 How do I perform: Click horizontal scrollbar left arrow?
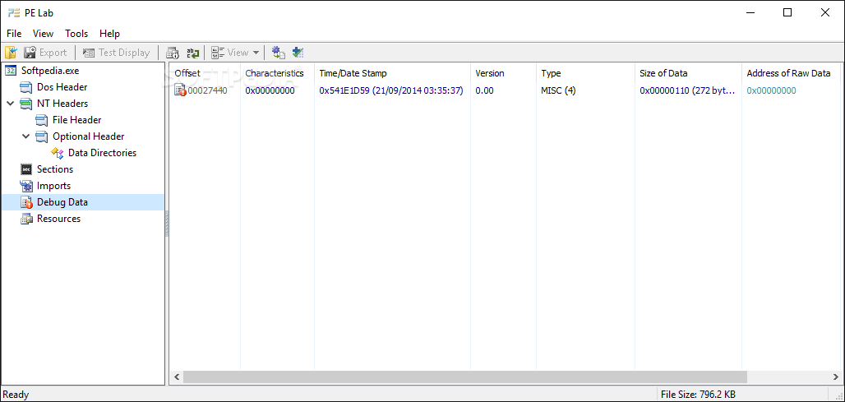[178, 377]
